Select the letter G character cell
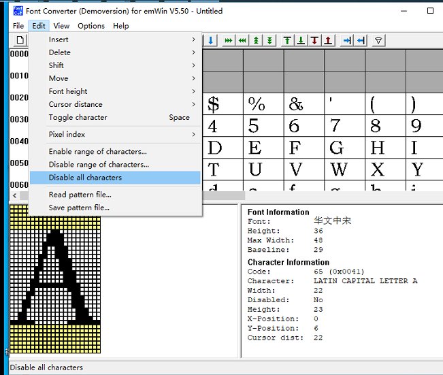Image resolution: width=443 pixels, height=375 pixels. 345,148
